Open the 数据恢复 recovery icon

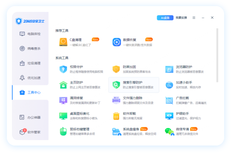click(x=117, y=42)
